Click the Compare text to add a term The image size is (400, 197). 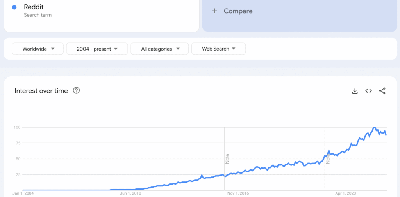coord(238,11)
